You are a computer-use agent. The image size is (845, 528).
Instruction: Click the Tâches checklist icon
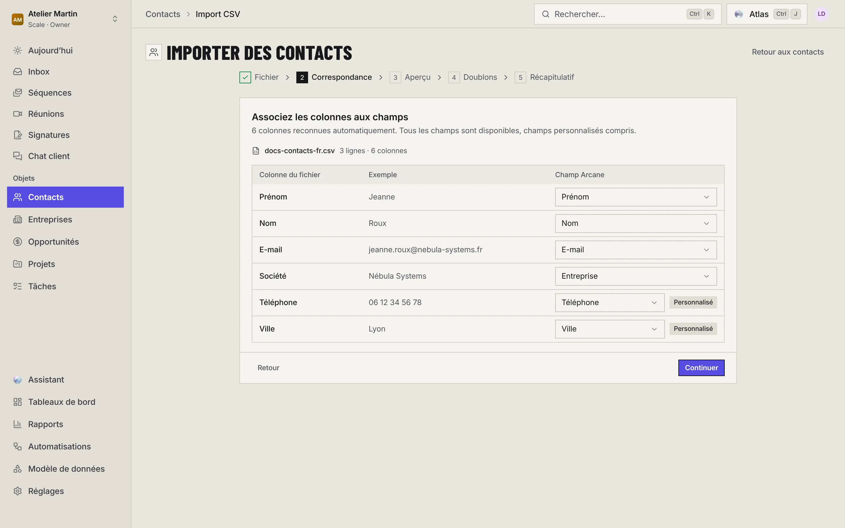(18, 286)
